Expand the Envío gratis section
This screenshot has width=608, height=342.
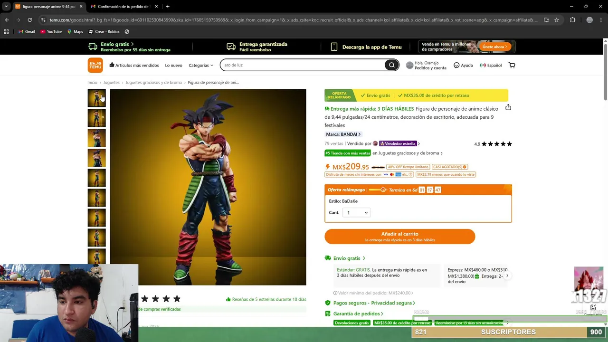(x=345, y=258)
